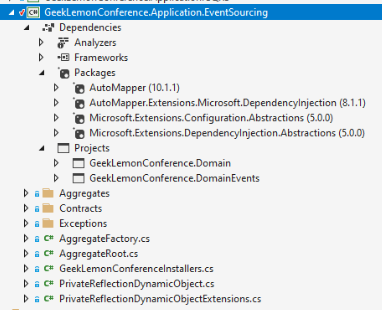Click the GeekLemonConference.DomainEvents project icon
The image size is (382, 310).
click(x=78, y=178)
